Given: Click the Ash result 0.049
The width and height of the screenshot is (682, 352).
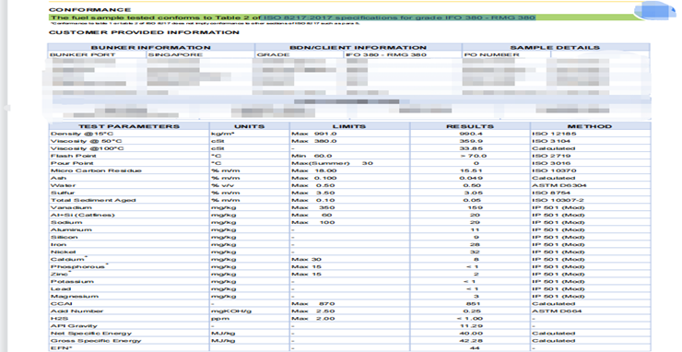Looking at the screenshot, I should pyautogui.click(x=471, y=178).
